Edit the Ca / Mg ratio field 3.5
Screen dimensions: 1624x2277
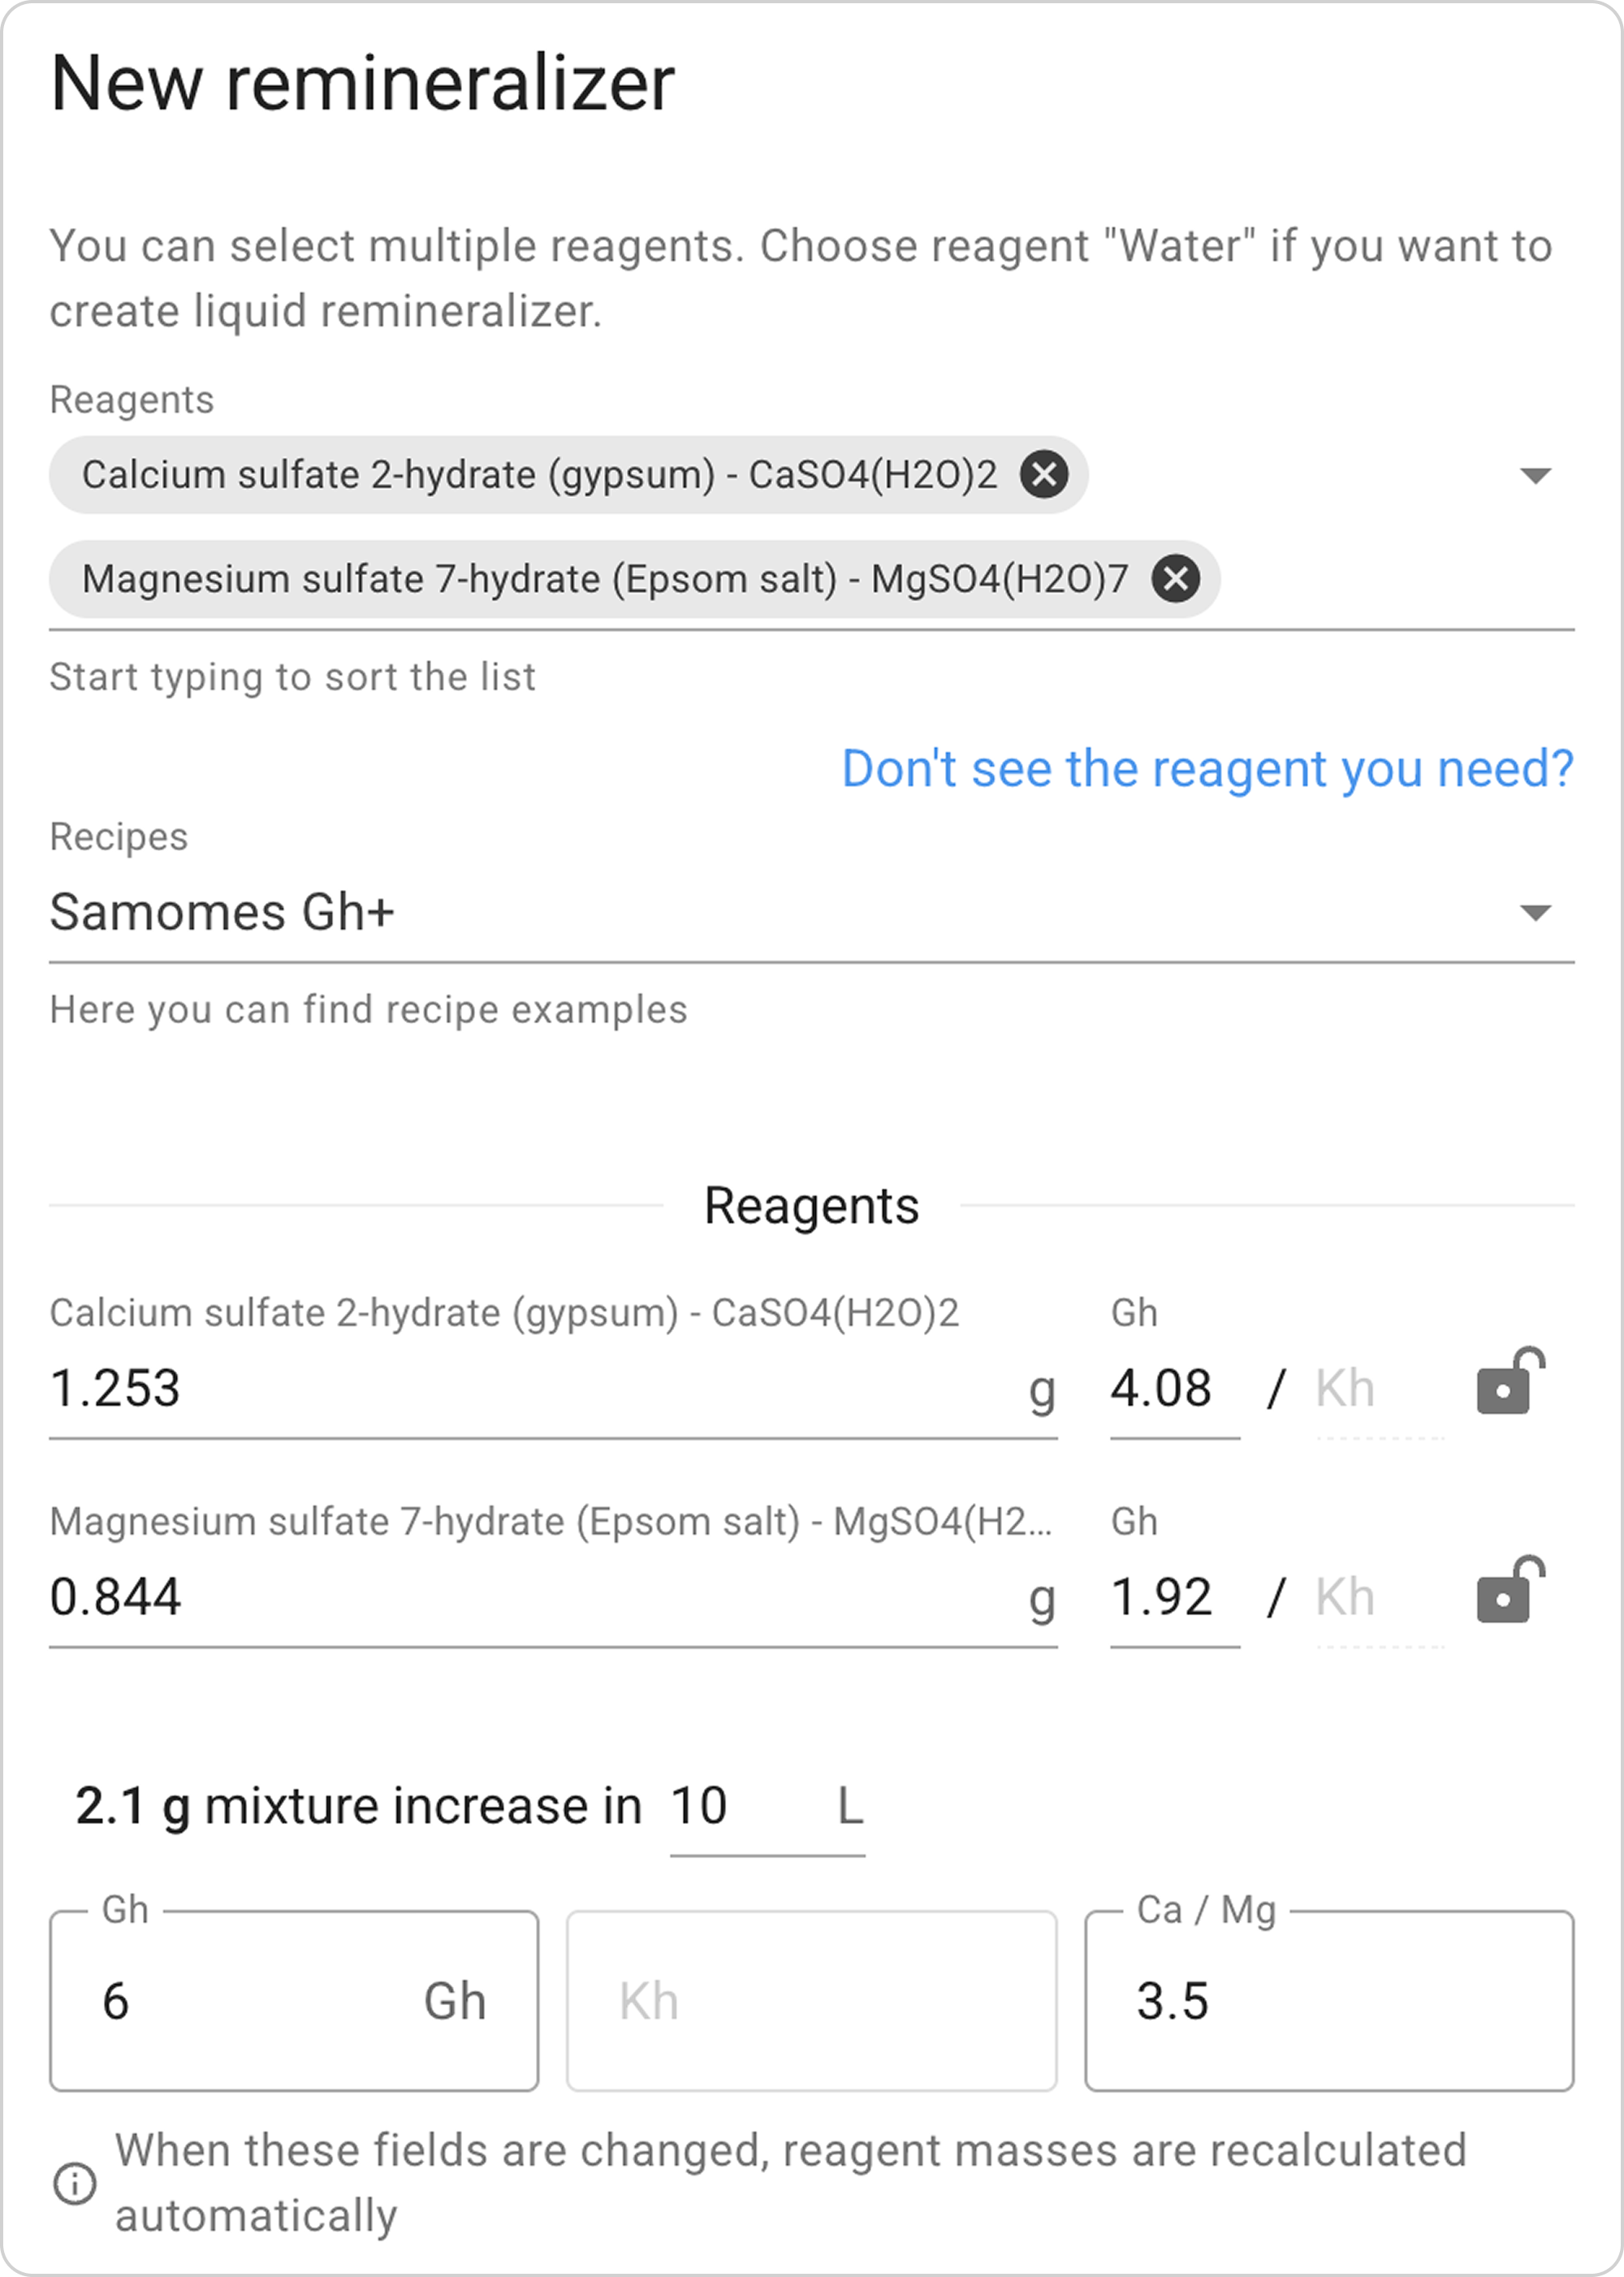pyautogui.click(x=1328, y=2001)
